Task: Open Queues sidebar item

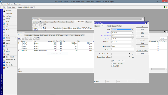Action: click(x=8, y=43)
